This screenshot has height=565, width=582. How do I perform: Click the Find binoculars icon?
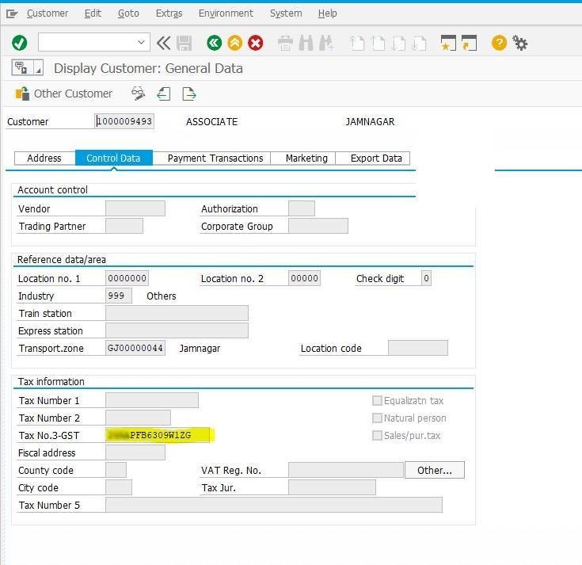(306, 43)
